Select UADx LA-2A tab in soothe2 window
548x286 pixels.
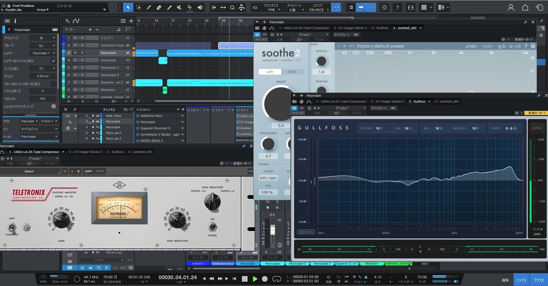click(304, 28)
